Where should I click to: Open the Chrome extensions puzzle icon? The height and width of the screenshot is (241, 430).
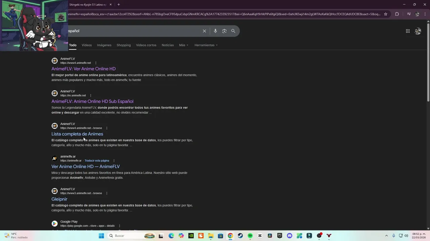[x=397, y=14]
